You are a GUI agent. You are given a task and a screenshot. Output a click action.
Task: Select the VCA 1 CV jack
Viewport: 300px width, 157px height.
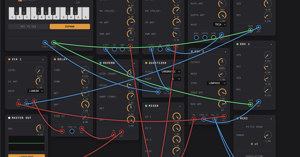pyautogui.click(x=26, y=104)
